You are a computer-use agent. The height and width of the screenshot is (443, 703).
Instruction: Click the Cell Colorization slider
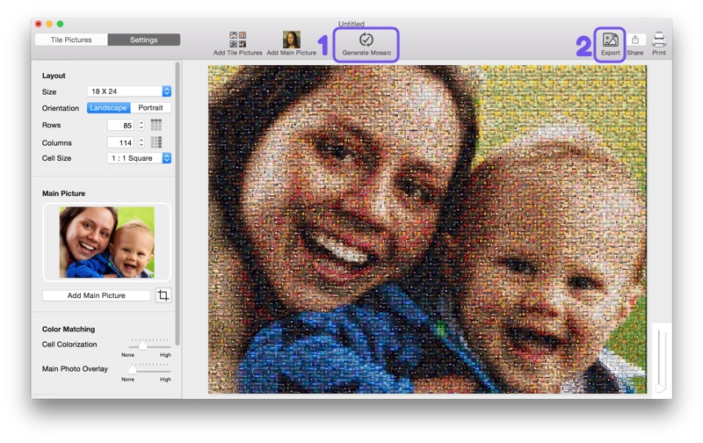pos(149,345)
